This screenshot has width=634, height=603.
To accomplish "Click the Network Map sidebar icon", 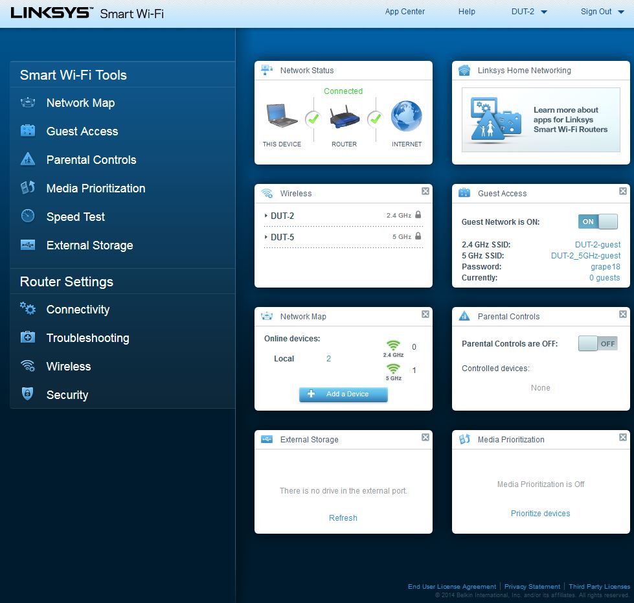I will point(28,103).
